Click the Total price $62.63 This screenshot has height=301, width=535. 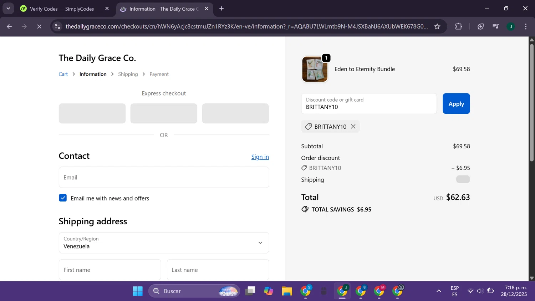(x=458, y=198)
